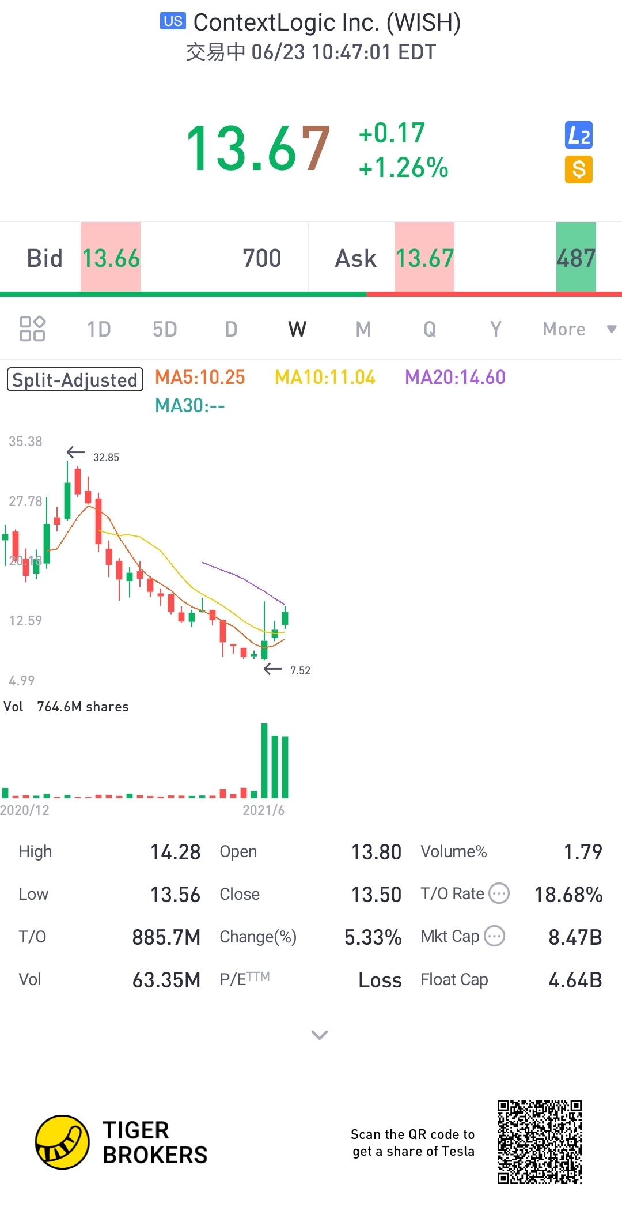The image size is (622, 1222).
Task: Tap the ask price 13.67
Action: tap(424, 258)
